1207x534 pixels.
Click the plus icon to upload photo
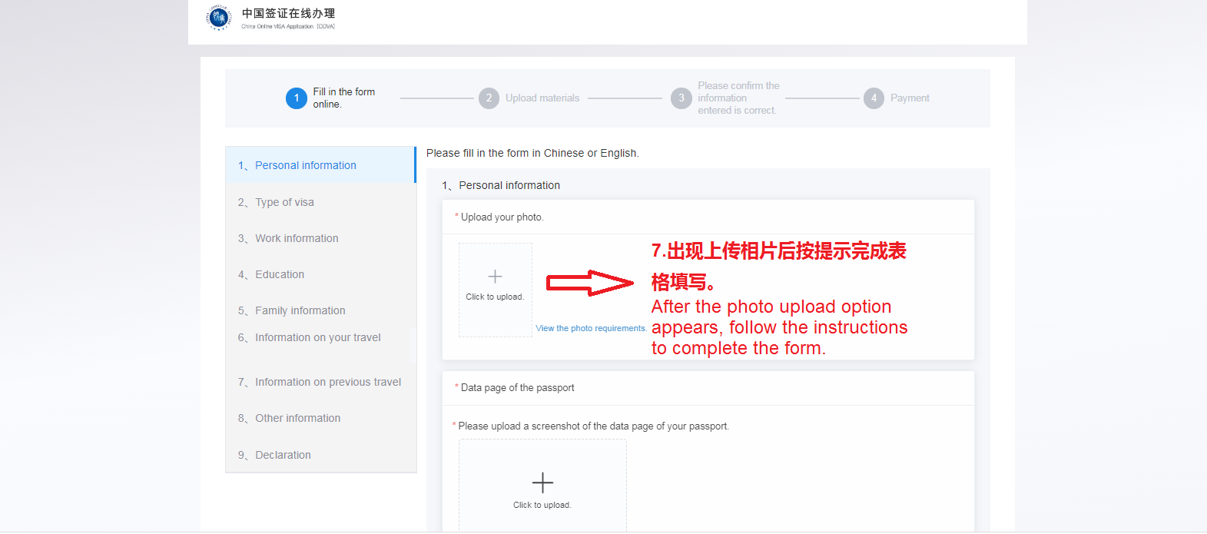pyautogui.click(x=496, y=277)
